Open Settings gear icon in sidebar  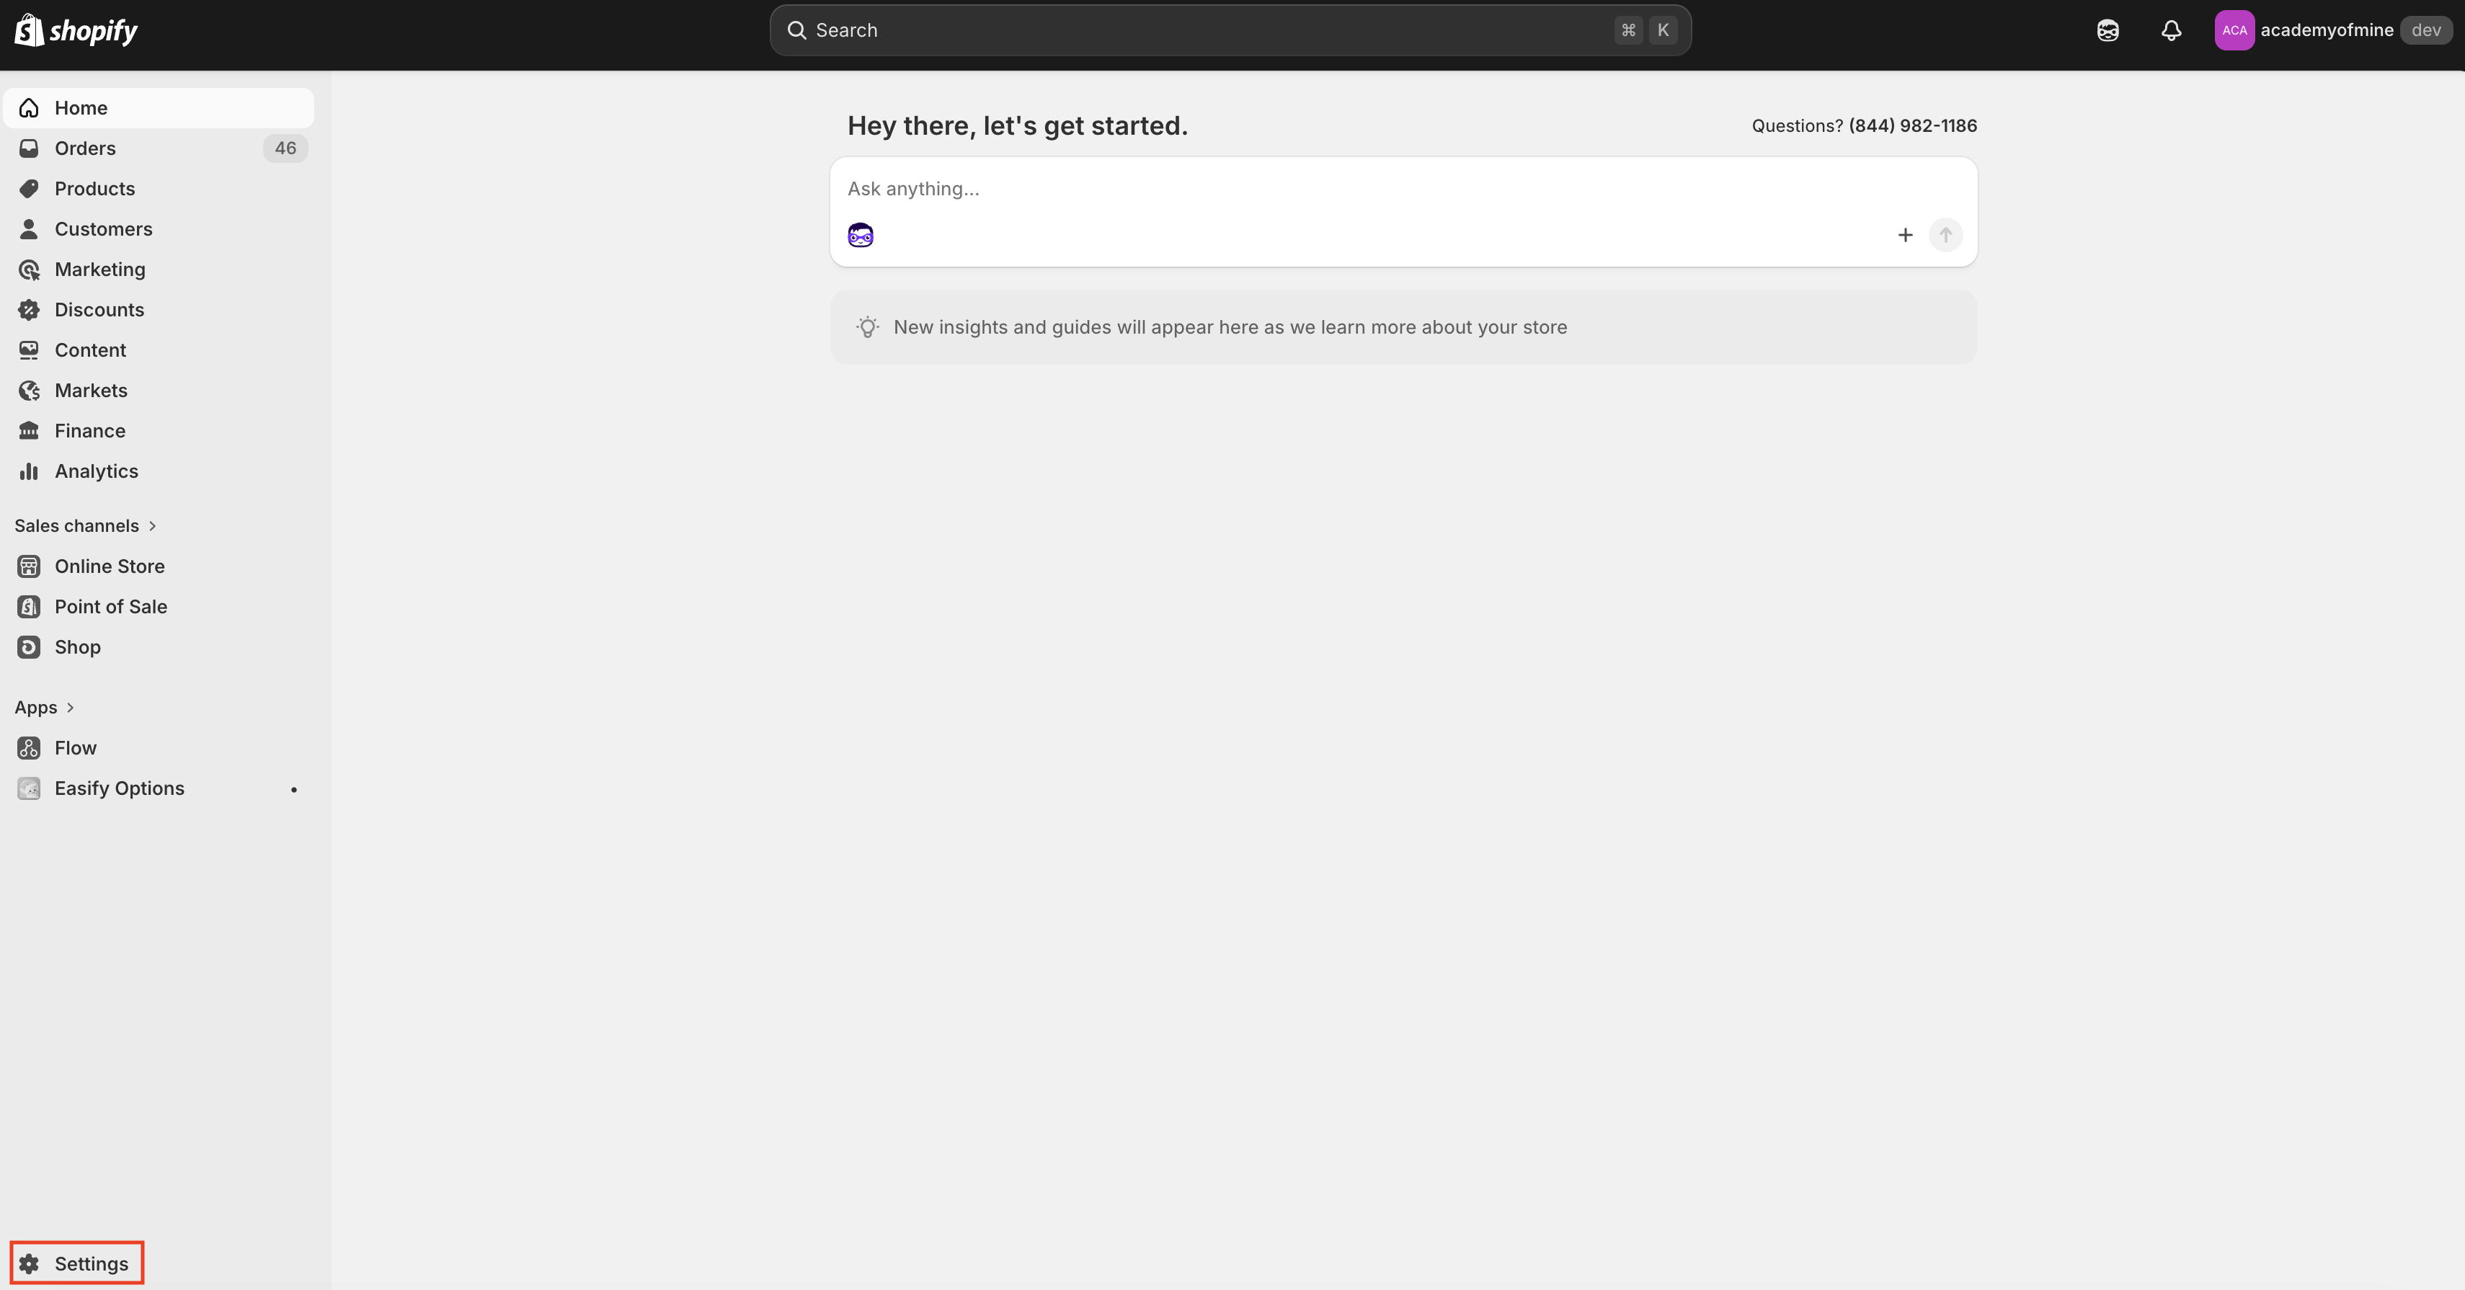pos(29,1263)
